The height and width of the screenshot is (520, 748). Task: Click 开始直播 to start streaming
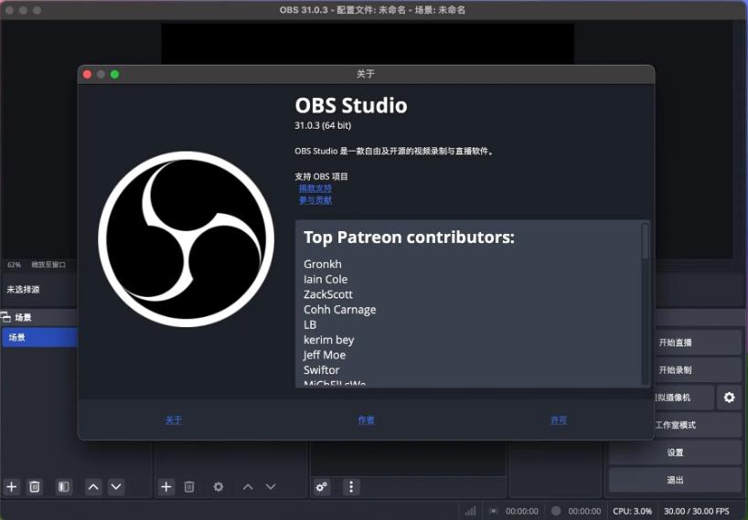point(675,342)
